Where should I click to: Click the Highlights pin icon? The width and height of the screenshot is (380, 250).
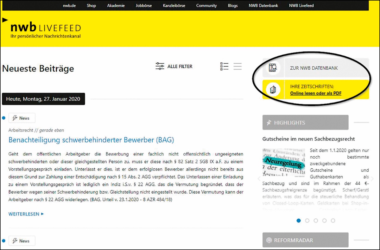tap(269, 123)
